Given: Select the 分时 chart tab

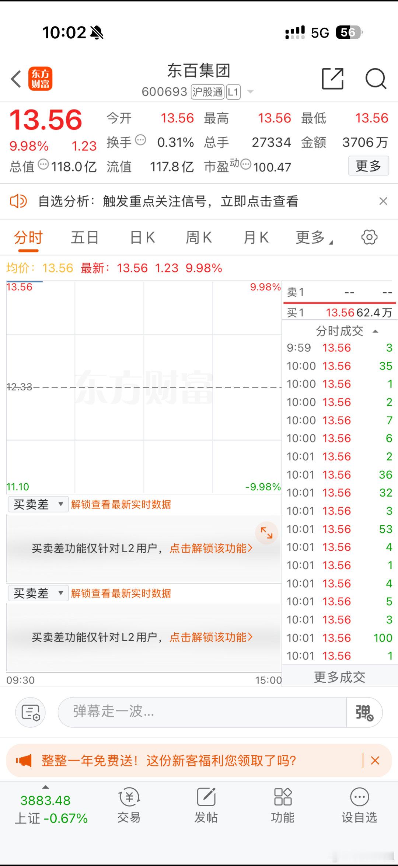Looking at the screenshot, I should (28, 237).
